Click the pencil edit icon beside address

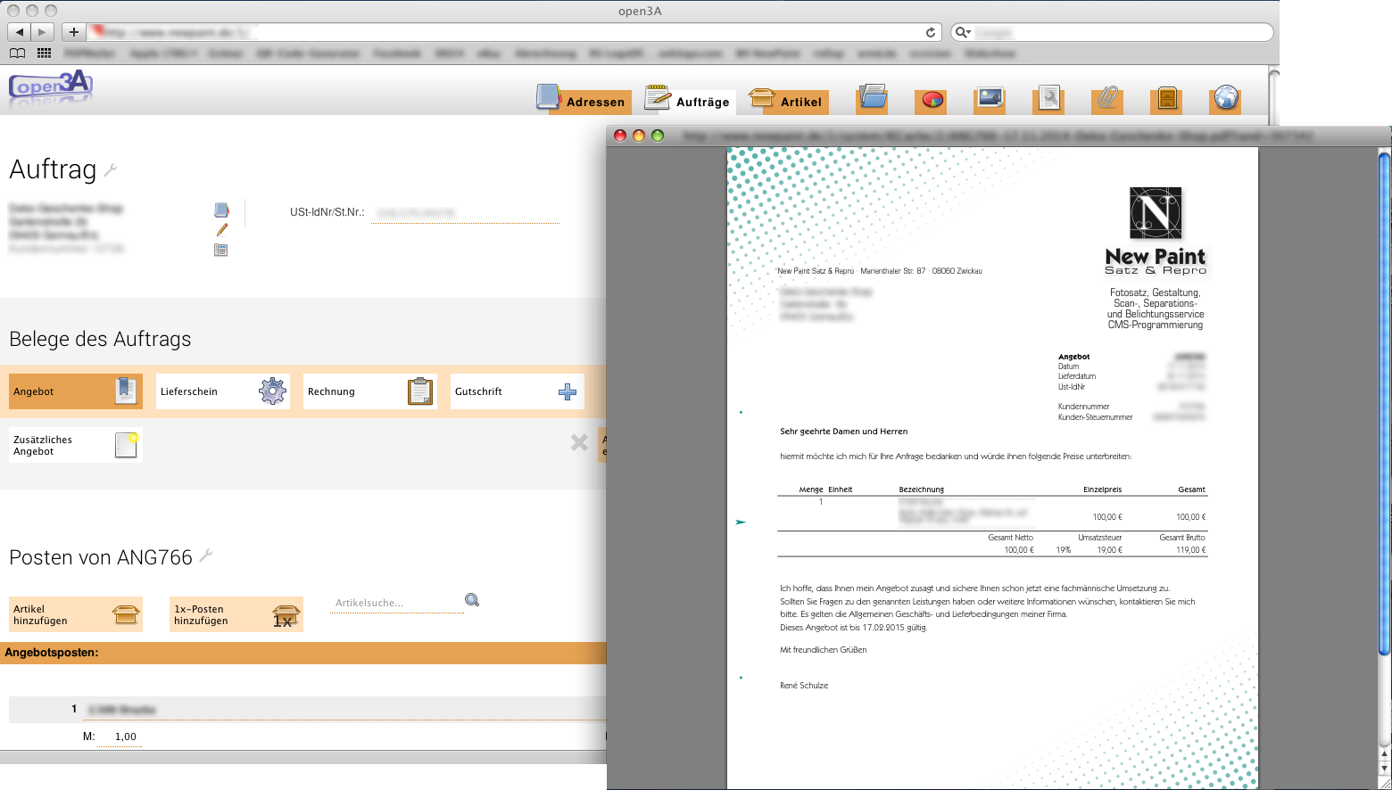click(221, 230)
